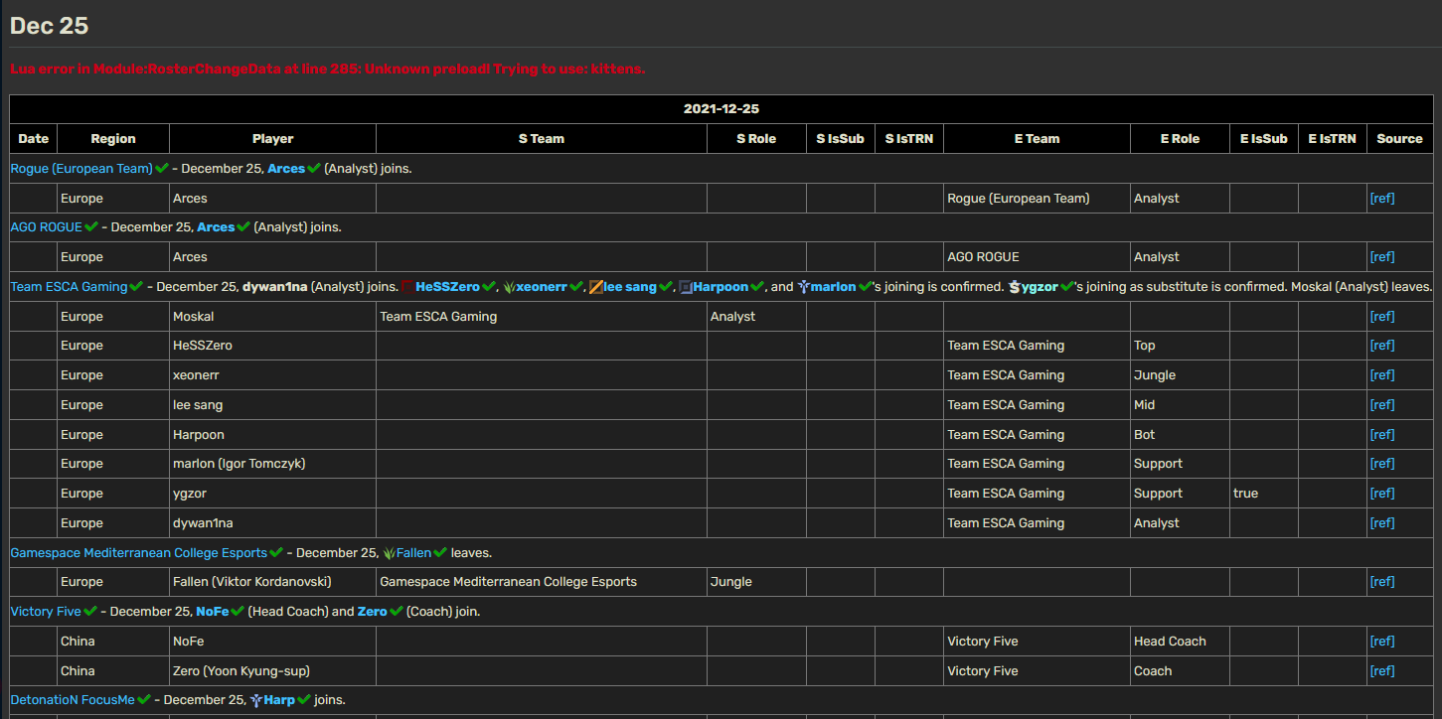
Task: Click the Player column header
Action: [272, 139]
